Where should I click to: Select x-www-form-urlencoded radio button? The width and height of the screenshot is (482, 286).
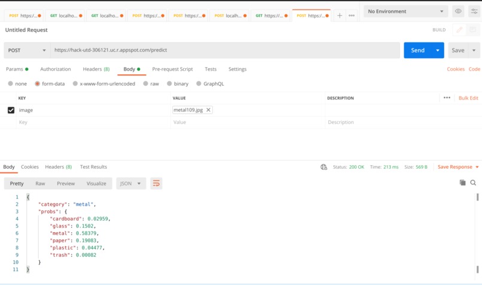pyautogui.click(x=75, y=84)
